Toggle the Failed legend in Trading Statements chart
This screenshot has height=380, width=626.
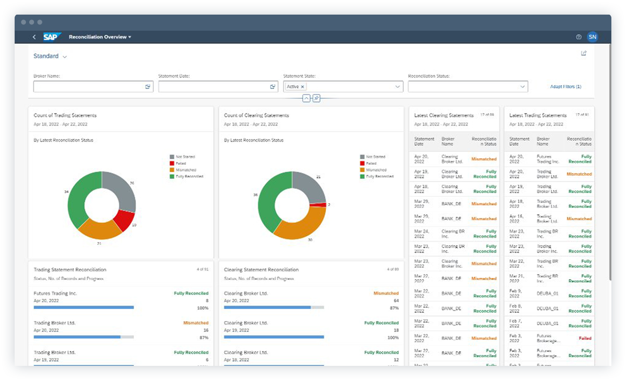click(183, 163)
